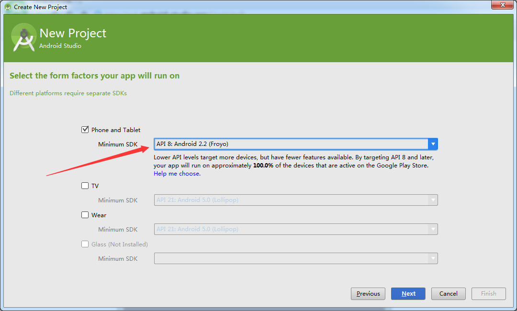Enable the Wear form factor checkbox
517x311 pixels.
pyautogui.click(x=85, y=215)
